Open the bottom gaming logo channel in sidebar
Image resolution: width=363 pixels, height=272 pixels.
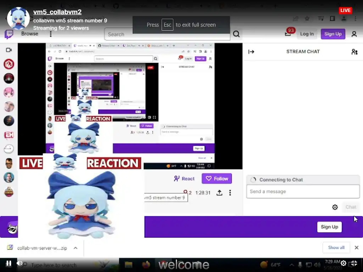tap(9, 192)
